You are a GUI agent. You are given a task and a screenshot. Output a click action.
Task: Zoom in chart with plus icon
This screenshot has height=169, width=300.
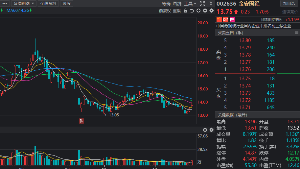pyautogui.click(x=198, y=11)
